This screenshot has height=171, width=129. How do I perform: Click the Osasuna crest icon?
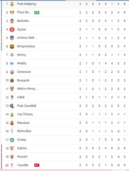(12, 72)
